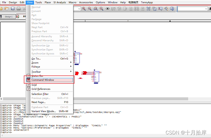Open the Design menu
The height and width of the screenshot is (138, 211).
(13, 2)
